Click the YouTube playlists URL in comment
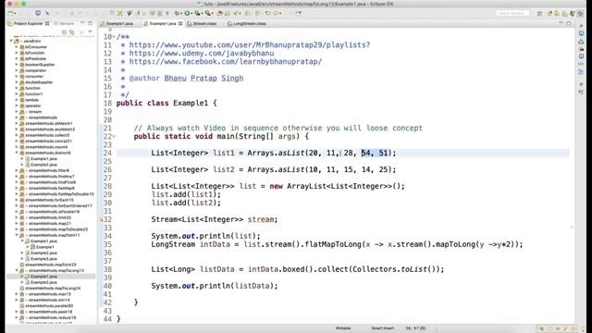This screenshot has height=333, width=592. click(x=250, y=45)
